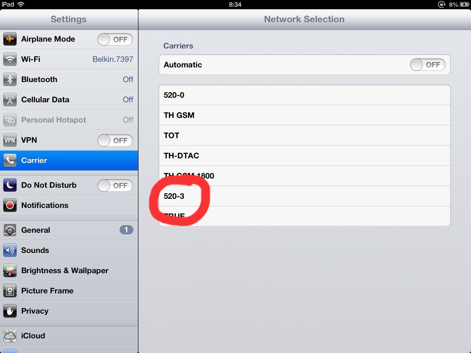
Task: Choose the 520-3 carrier
Action: click(x=305, y=196)
